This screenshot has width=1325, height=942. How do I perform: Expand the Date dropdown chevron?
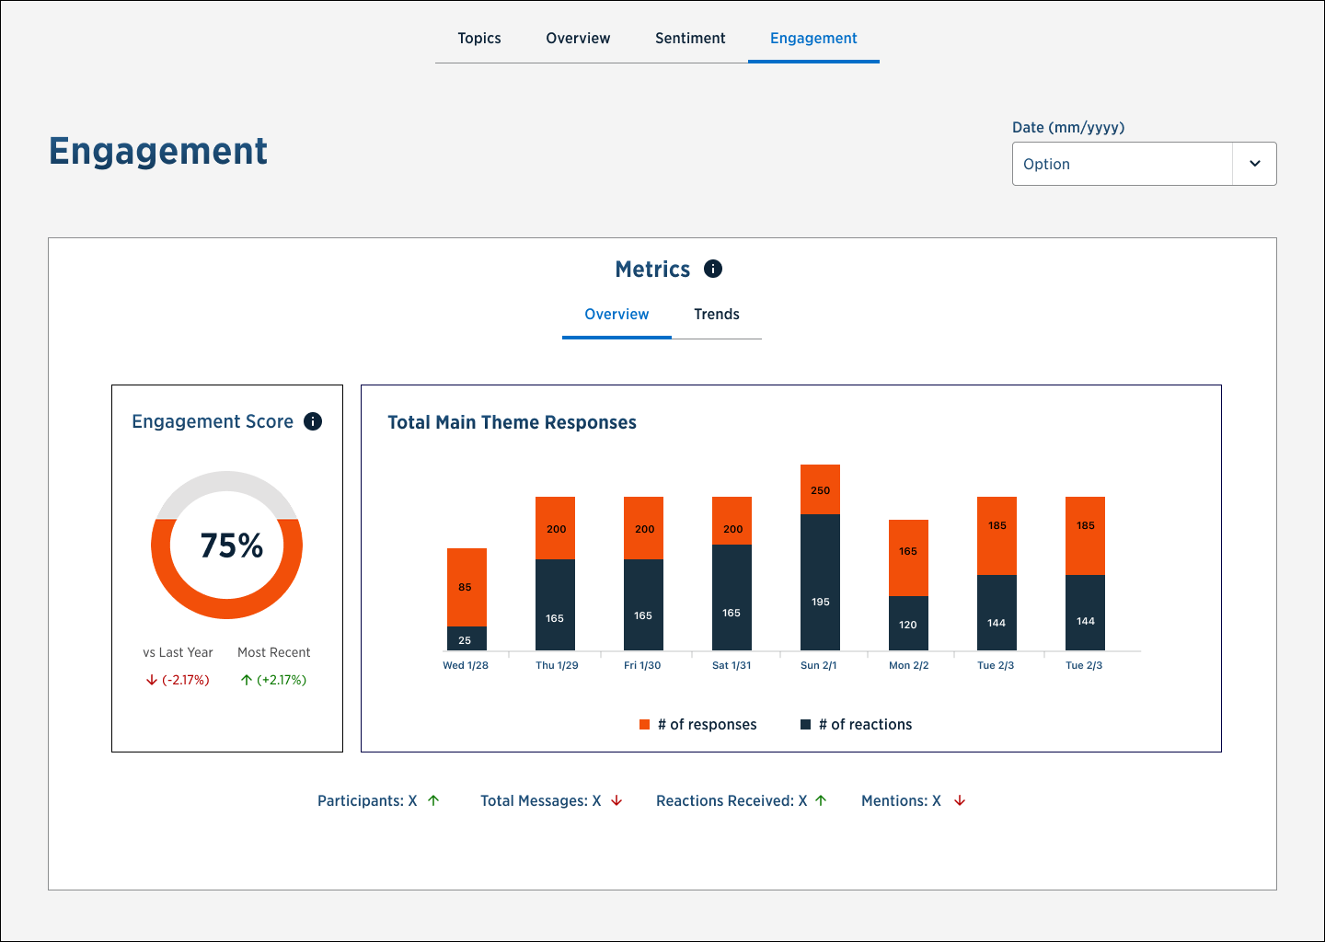(x=1254, y=164)
